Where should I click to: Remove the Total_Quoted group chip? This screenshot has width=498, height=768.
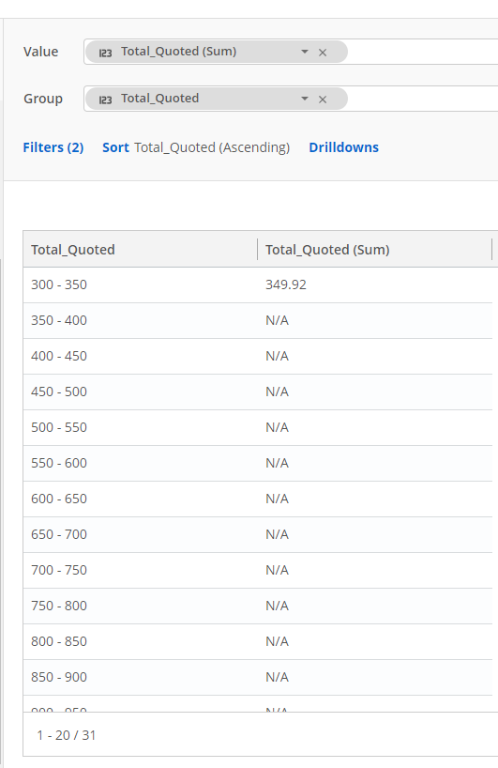(x=323, y=100)
